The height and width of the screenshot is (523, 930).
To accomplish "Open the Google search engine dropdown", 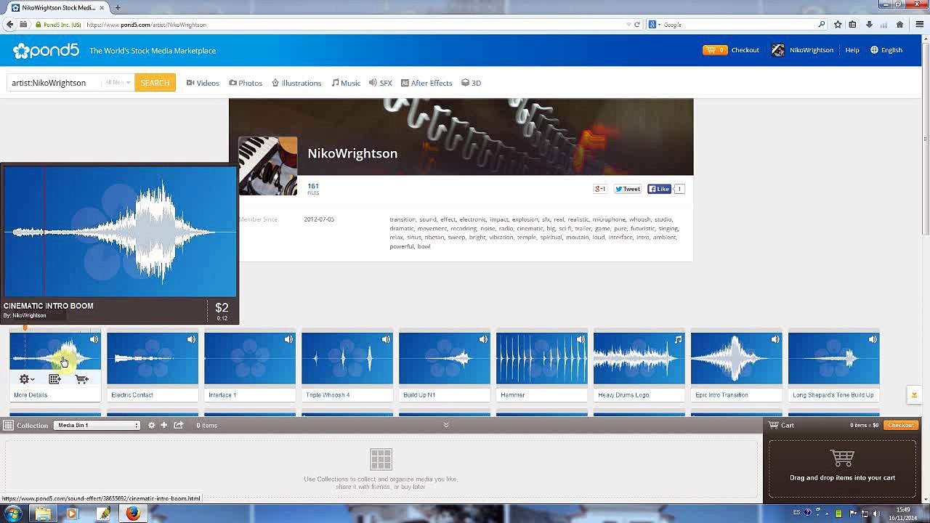I will [654, 24].
